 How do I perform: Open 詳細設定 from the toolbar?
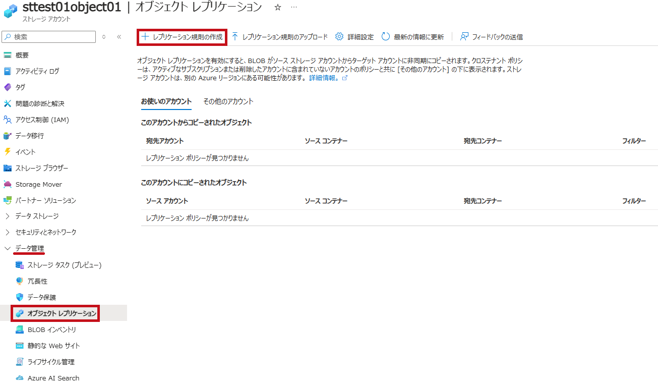[355, 37]
